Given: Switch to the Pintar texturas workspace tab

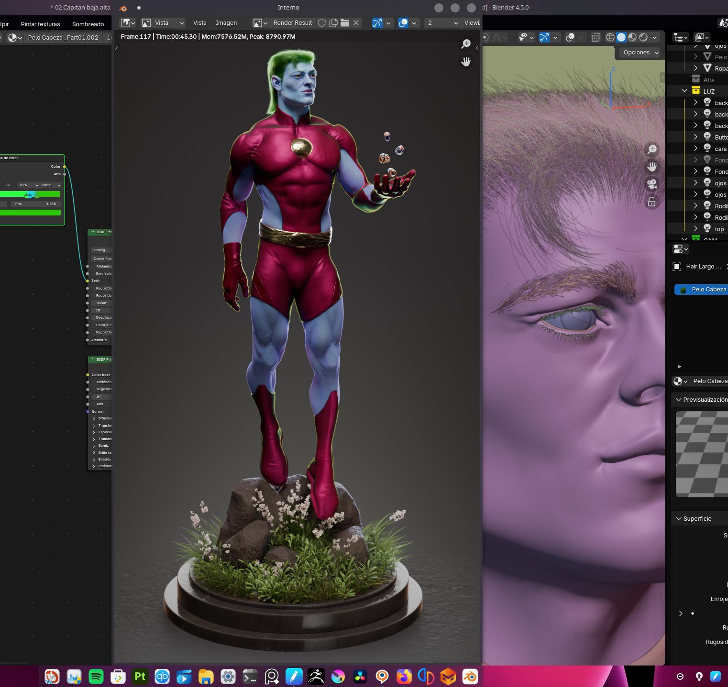Looking at the screenshot, I should (40, 24).
